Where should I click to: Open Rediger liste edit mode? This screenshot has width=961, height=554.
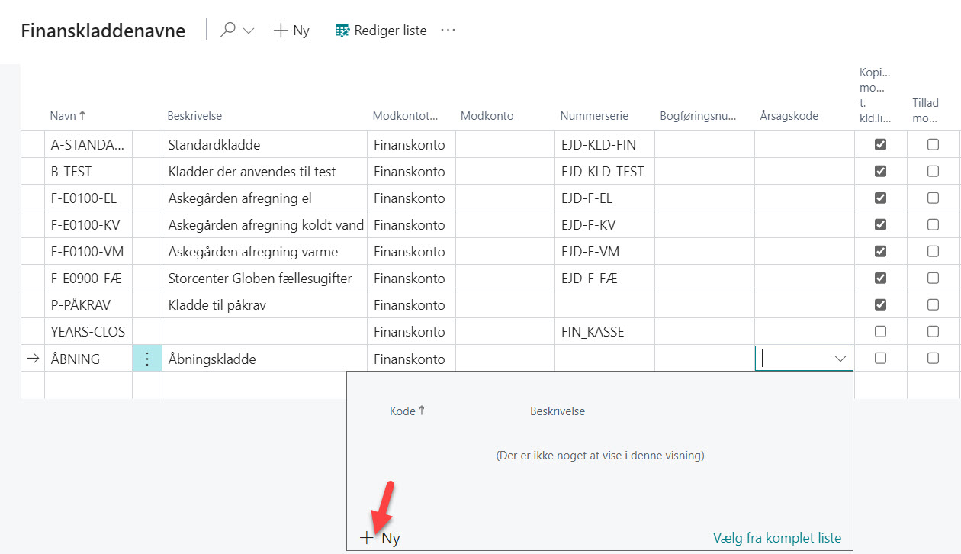[381, 31]
